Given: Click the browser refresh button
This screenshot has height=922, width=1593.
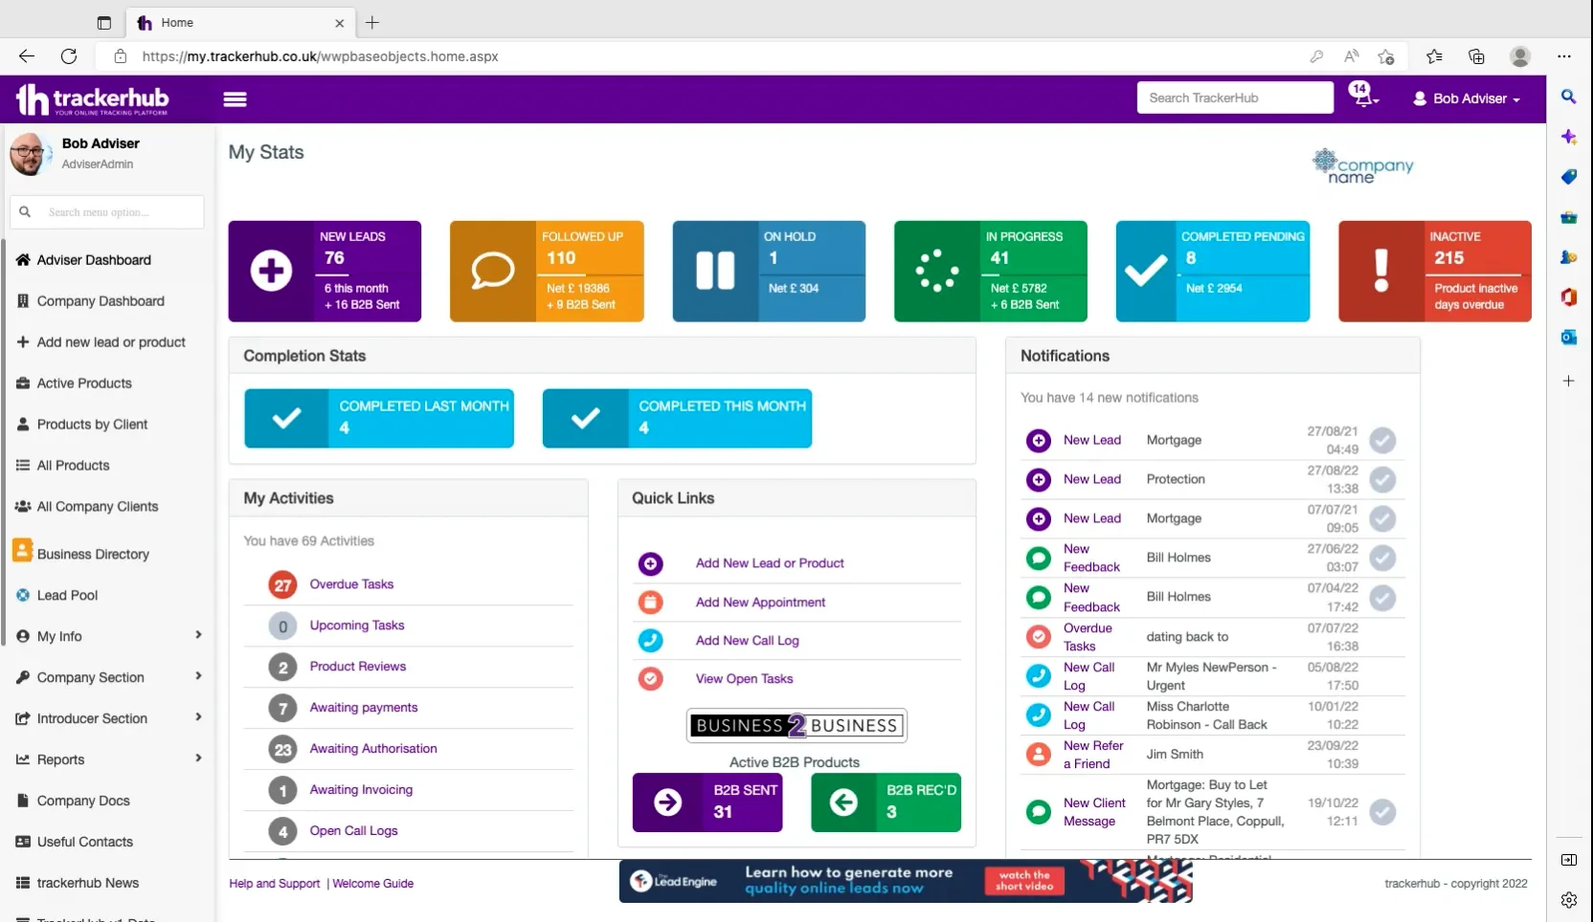Looking at the screenshot, I should coord(69,56).
